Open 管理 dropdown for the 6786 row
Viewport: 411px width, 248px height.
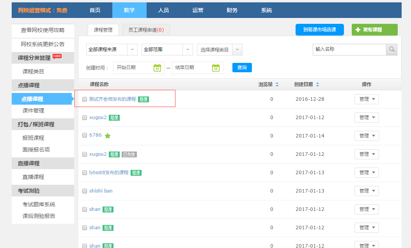click(x=367, y=136)
